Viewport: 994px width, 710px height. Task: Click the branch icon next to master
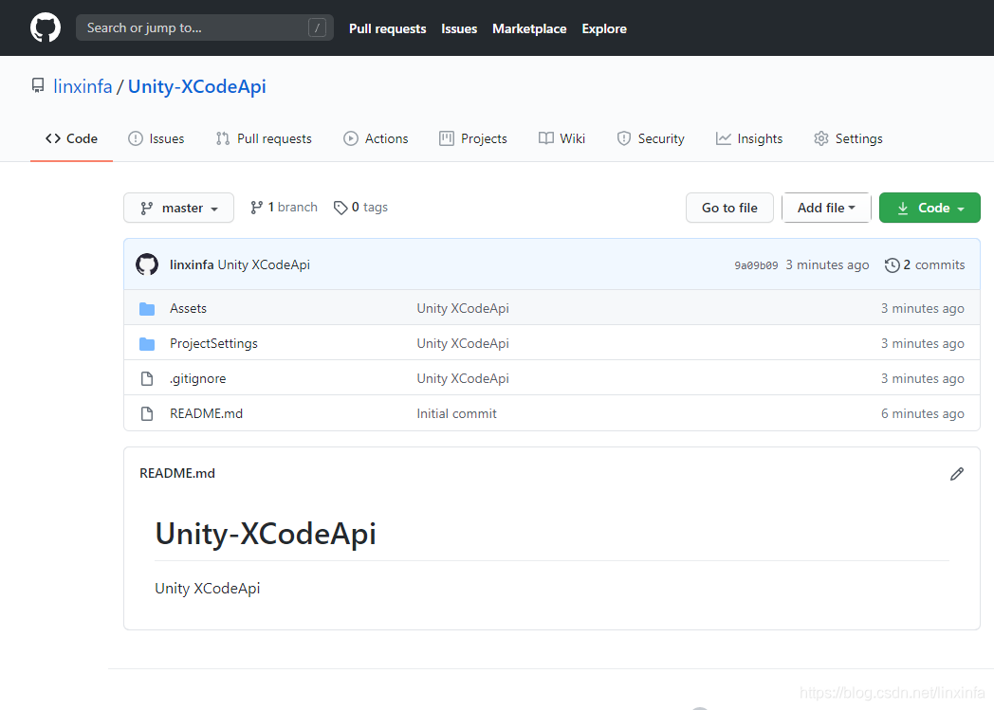click(255, 207)
